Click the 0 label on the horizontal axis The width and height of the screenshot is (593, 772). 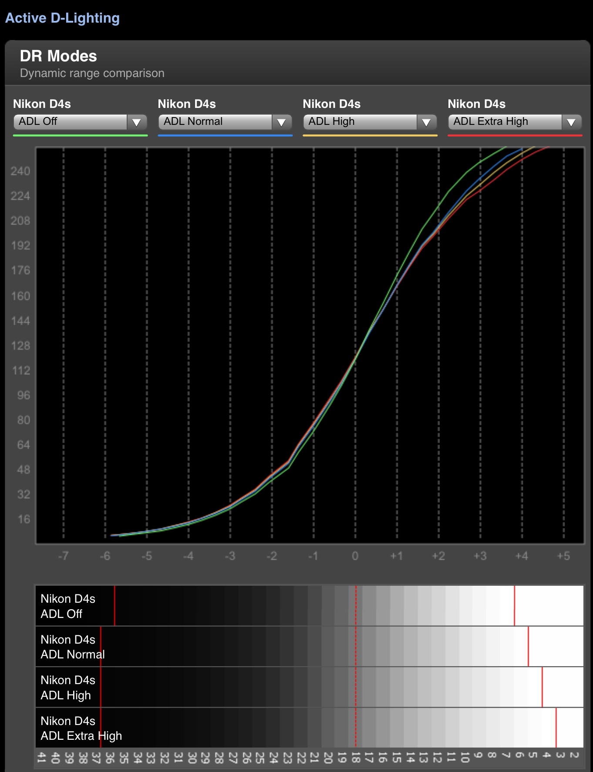point(355,556)
